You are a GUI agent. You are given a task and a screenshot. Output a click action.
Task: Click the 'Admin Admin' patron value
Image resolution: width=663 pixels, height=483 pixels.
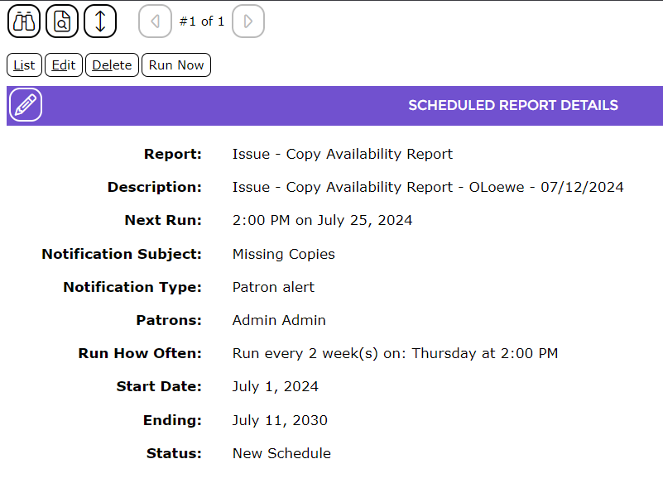(279, 320)
